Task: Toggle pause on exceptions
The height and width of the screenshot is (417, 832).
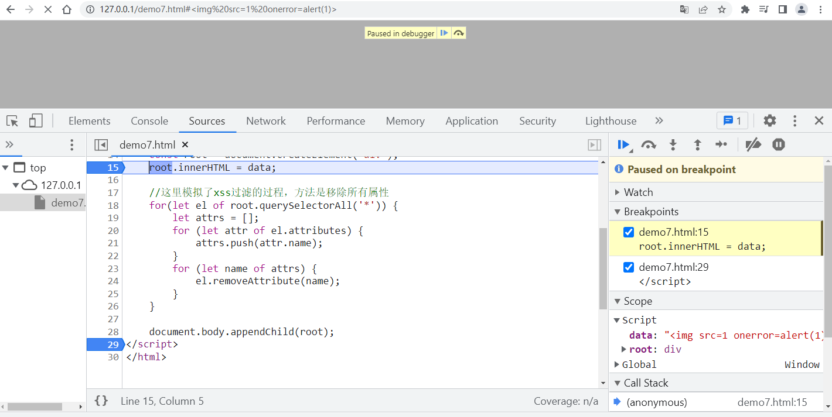Action: pyautogui.click(x=778, y=144)
